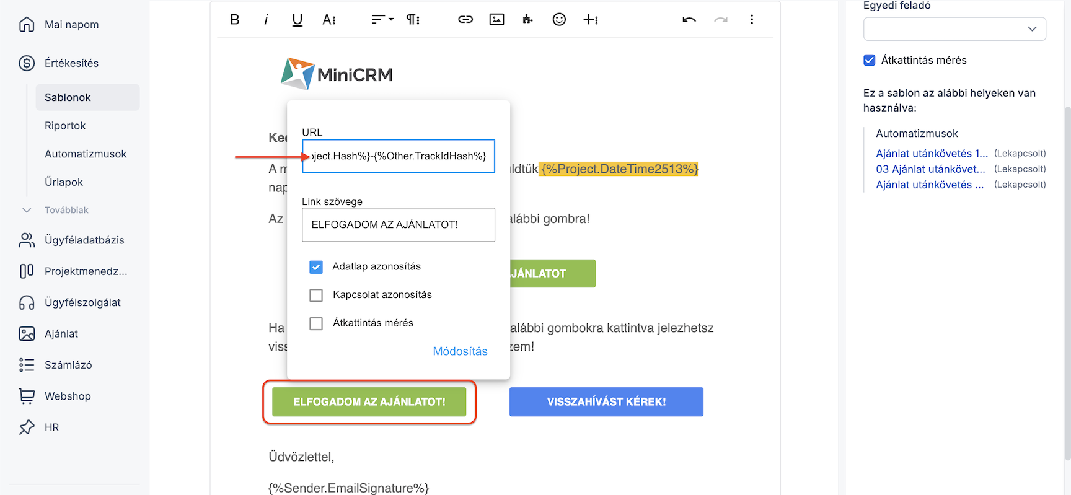Open the Számlázó menu item
This screenshot has height=495, width=1071.
tap(68, 366)
